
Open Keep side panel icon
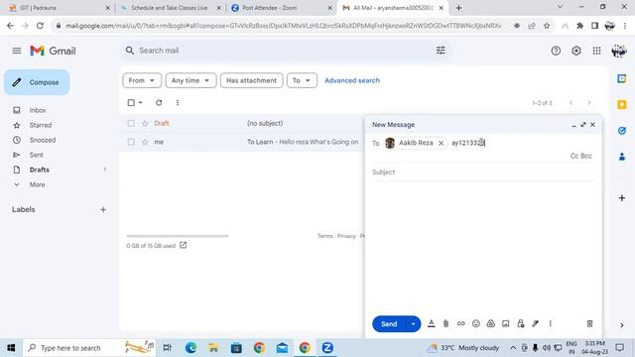point(622,105)
